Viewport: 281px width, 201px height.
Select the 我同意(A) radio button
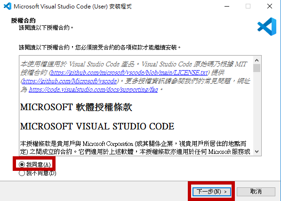(x=35, y=164)
